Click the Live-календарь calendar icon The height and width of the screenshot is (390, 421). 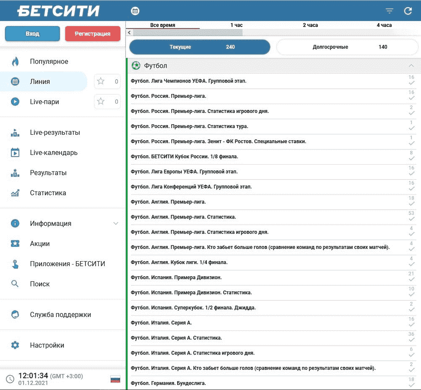pos(15,152)
